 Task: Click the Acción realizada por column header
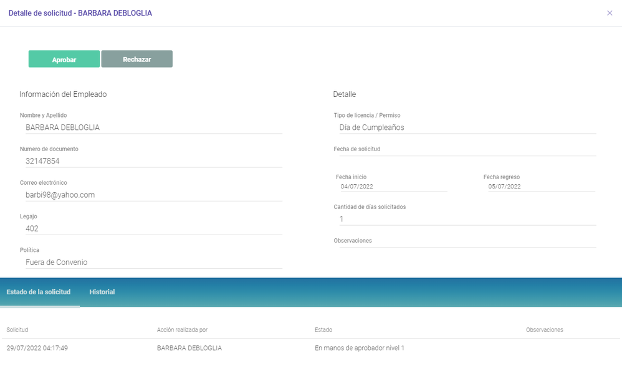pyautogui.click(x=182, y=330)
